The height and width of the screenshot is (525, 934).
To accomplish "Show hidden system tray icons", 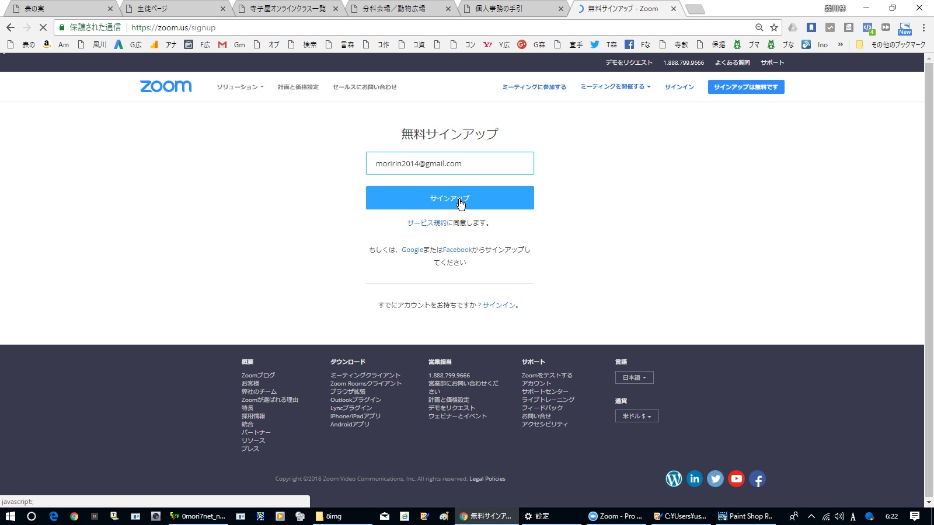I will pyautogui.click(x=811, y=516).
